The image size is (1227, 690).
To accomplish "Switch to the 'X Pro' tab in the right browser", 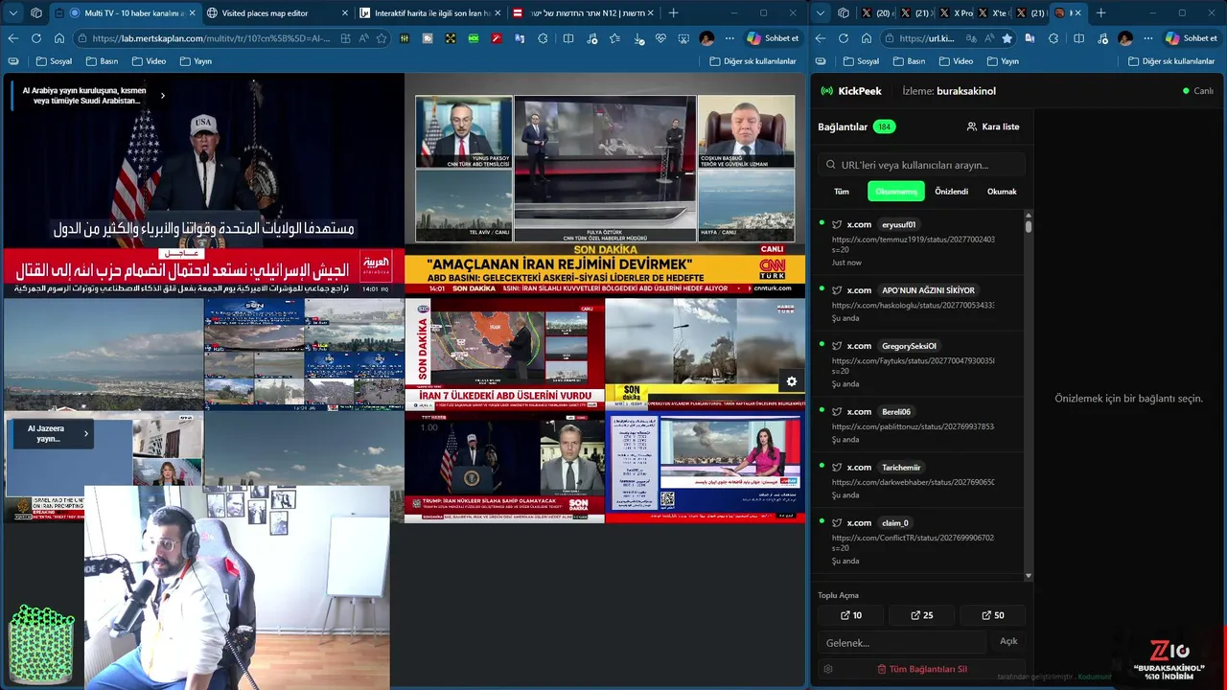I will tap(956, 13).
